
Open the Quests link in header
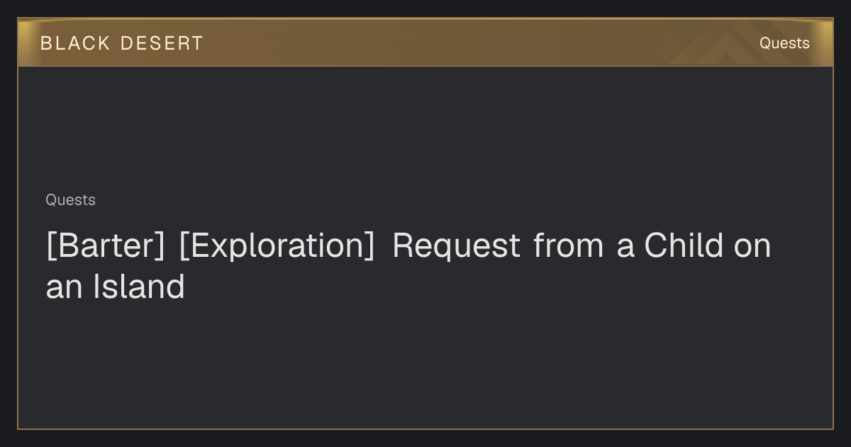[x=784, y=43]
